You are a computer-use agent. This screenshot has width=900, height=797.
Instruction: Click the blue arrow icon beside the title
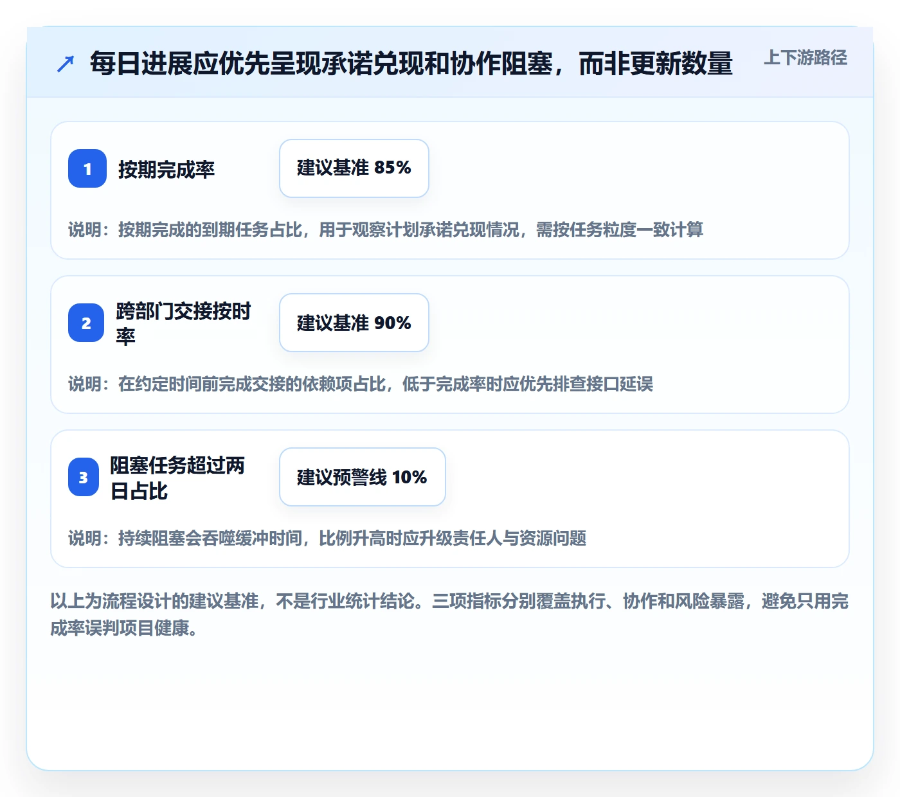pyautogui.click(x=66, y=64)
